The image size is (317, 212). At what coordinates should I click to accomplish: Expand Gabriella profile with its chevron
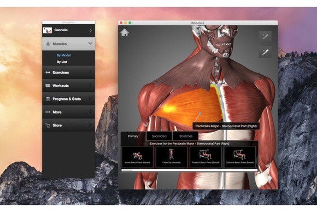pyautogui.click(x=90, y=30)
